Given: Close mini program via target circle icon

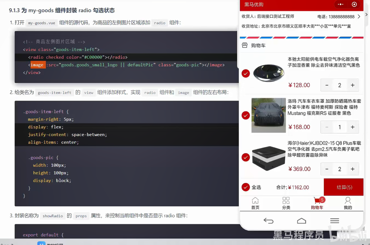Looking at the screenshot, I should 354,5.
